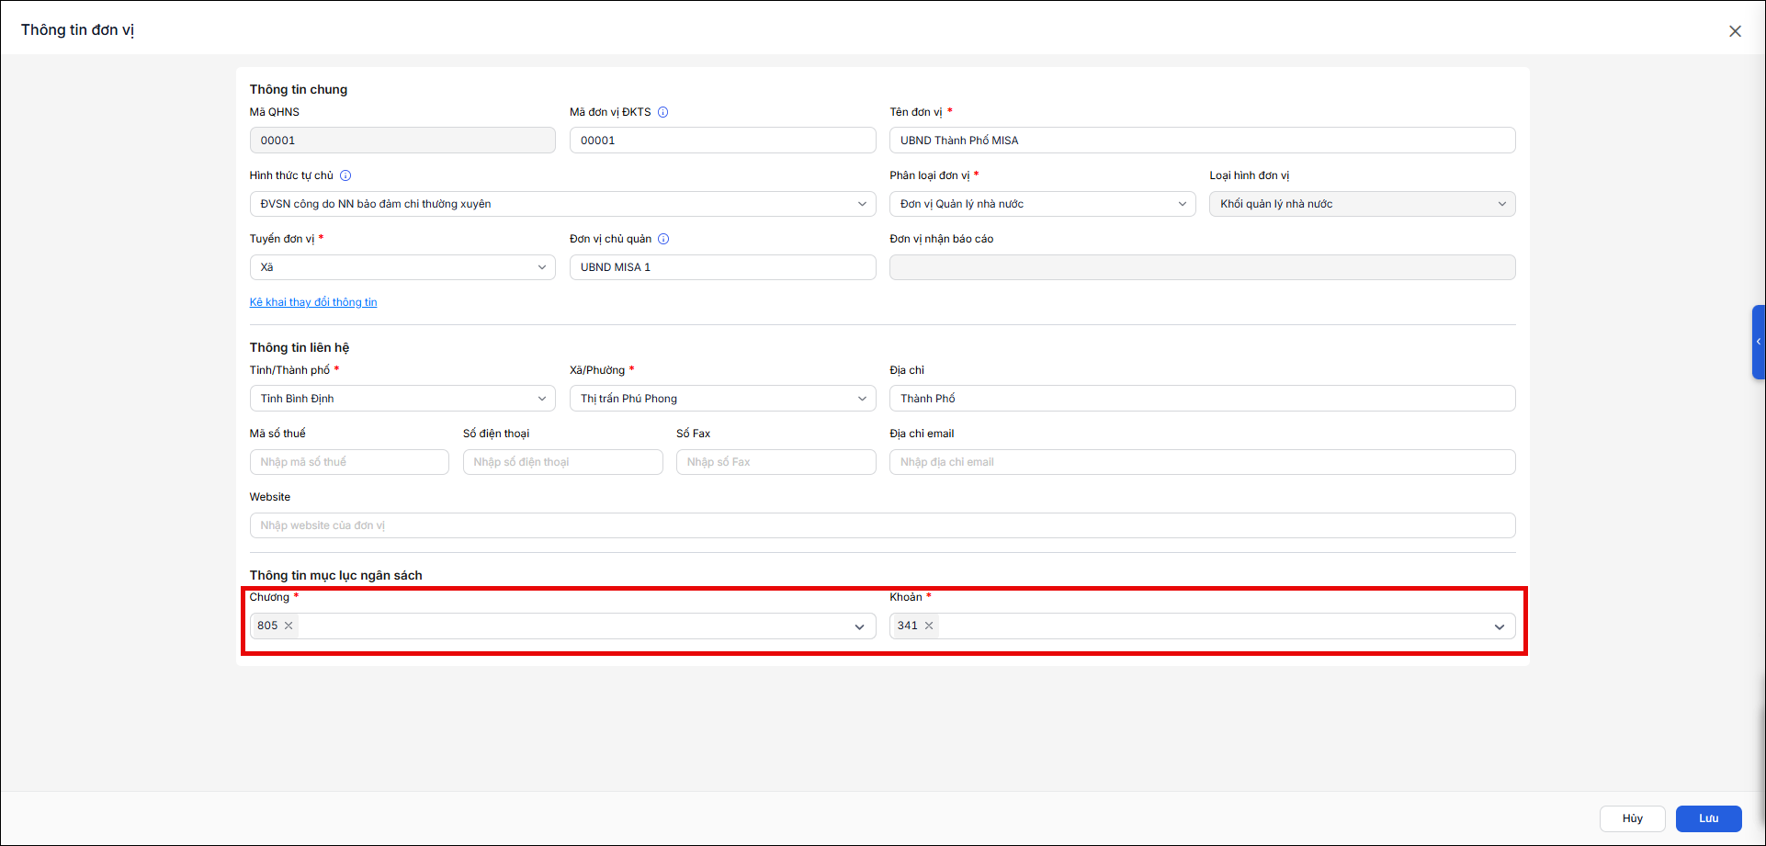Screen dimensions: 1766x846
Task: Click the Khoản field label
Action: (x=906, y=597)
